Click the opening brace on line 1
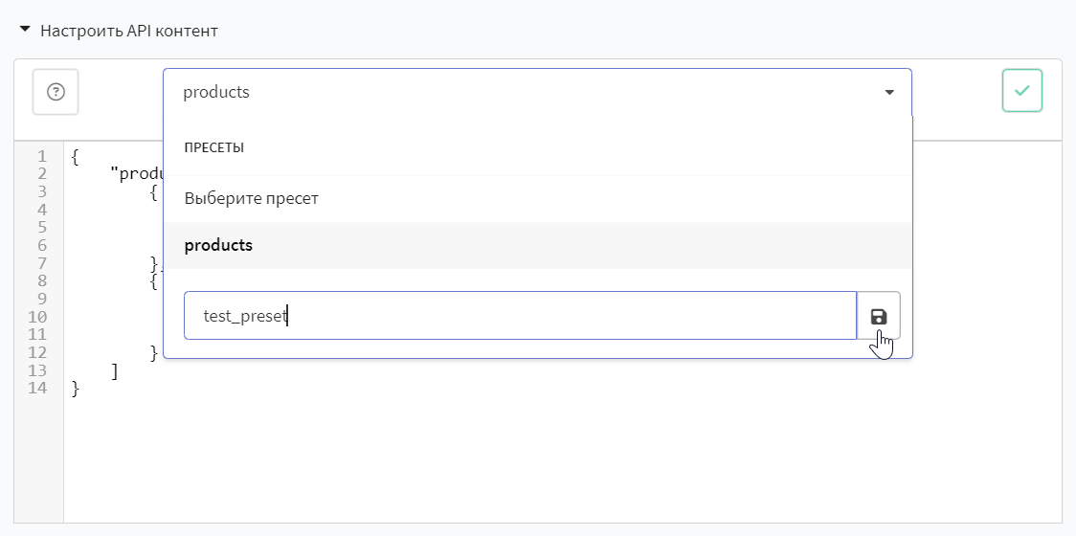The height and width of the screenshot is (536, 1076). pyautogui.click(x=76, y=156)
